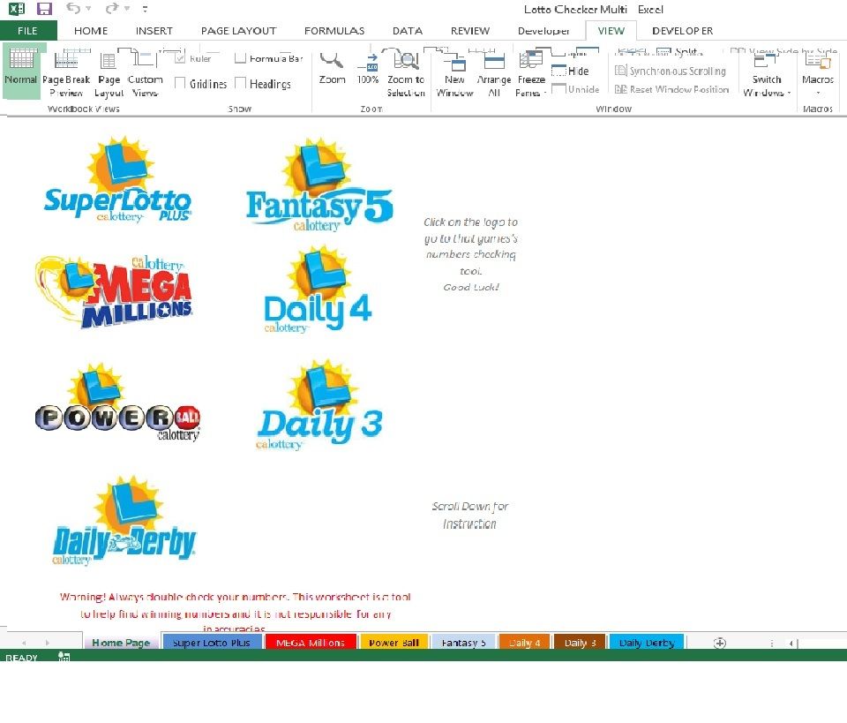The image size is (847, 723).
Task: Add a new sheet with plus icon
Action: (x=720, y=643)
